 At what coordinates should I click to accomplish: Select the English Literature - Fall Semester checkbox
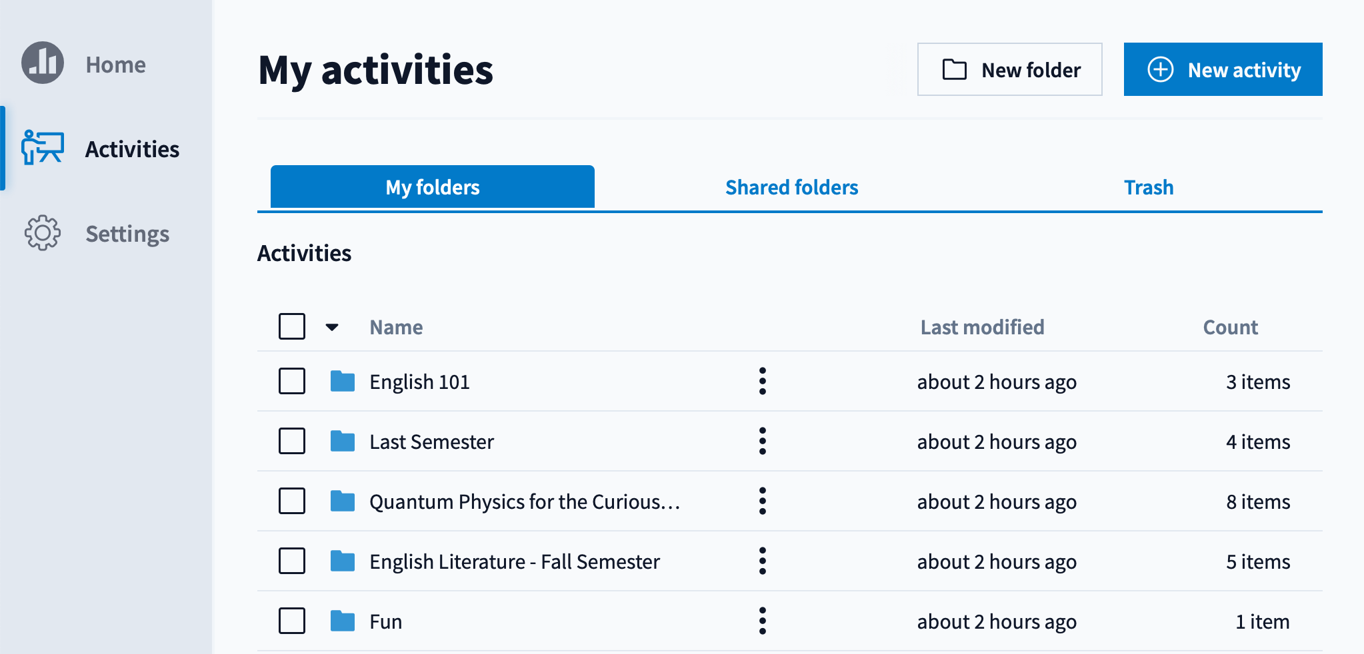[x=292, y=561]
